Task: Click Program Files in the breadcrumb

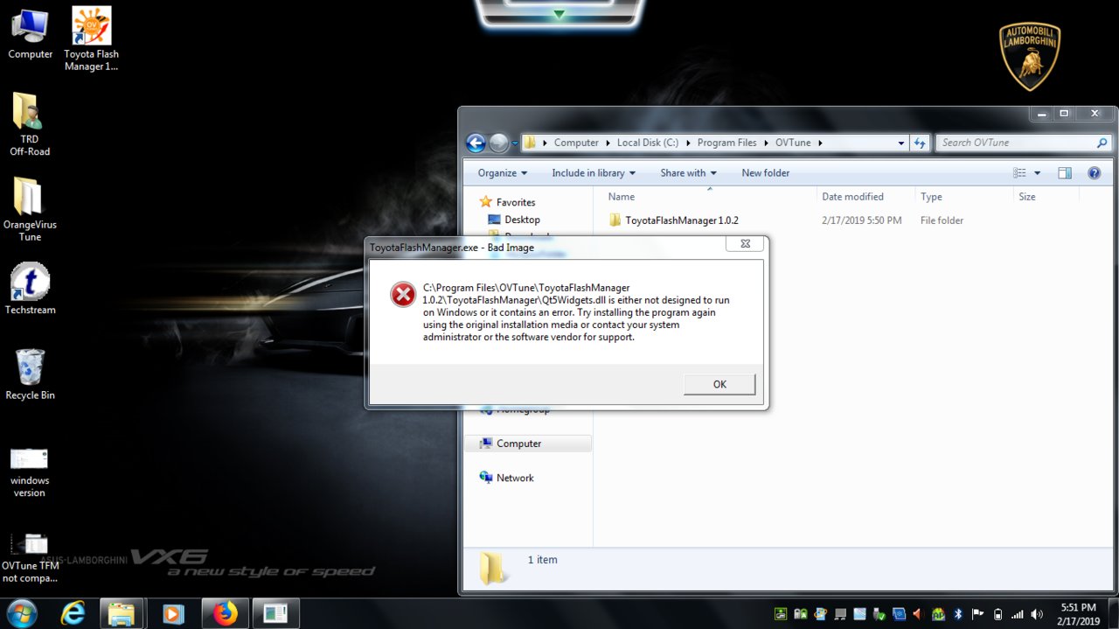Action: click(x=726, y=143)
